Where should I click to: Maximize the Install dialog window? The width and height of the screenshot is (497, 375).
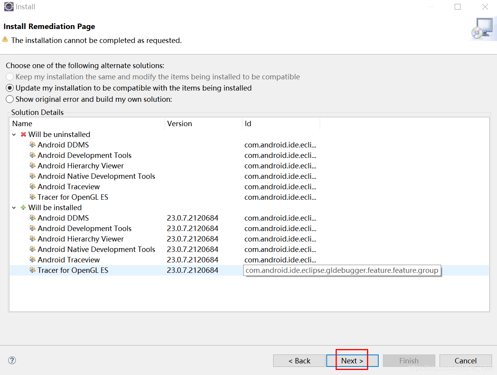pyautogui.click(x=458, y=7)
